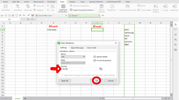Screen dimensions: 179x100
Task: Click the Validation ribbon icon
Action: click(112, 6)
